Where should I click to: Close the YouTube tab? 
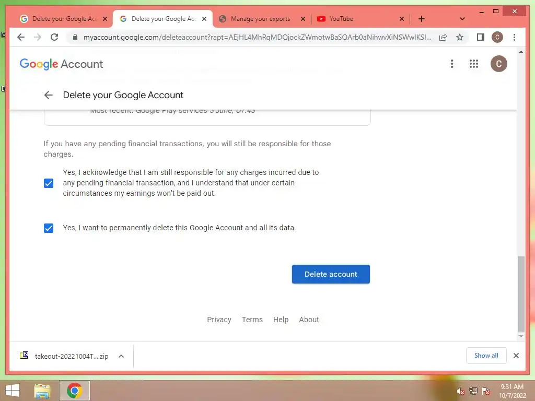coord(402,19)
